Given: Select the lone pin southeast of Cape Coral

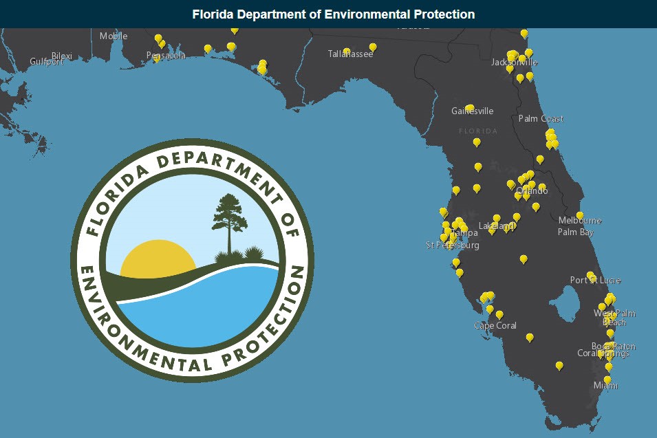Looking at the screenshot, I should click(x=530, y=338).
